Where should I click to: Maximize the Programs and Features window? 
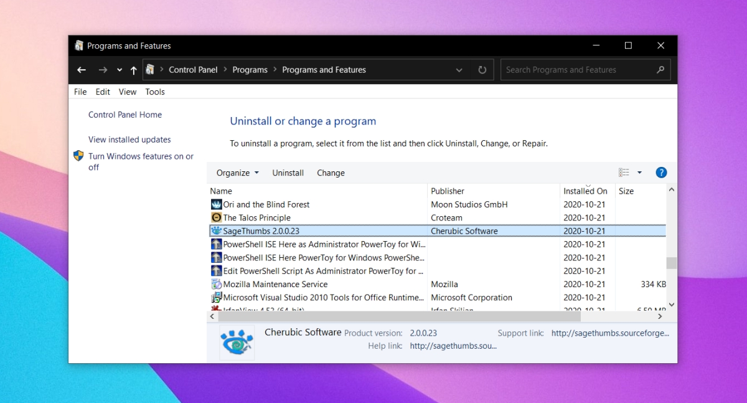(x=628, y=45)
